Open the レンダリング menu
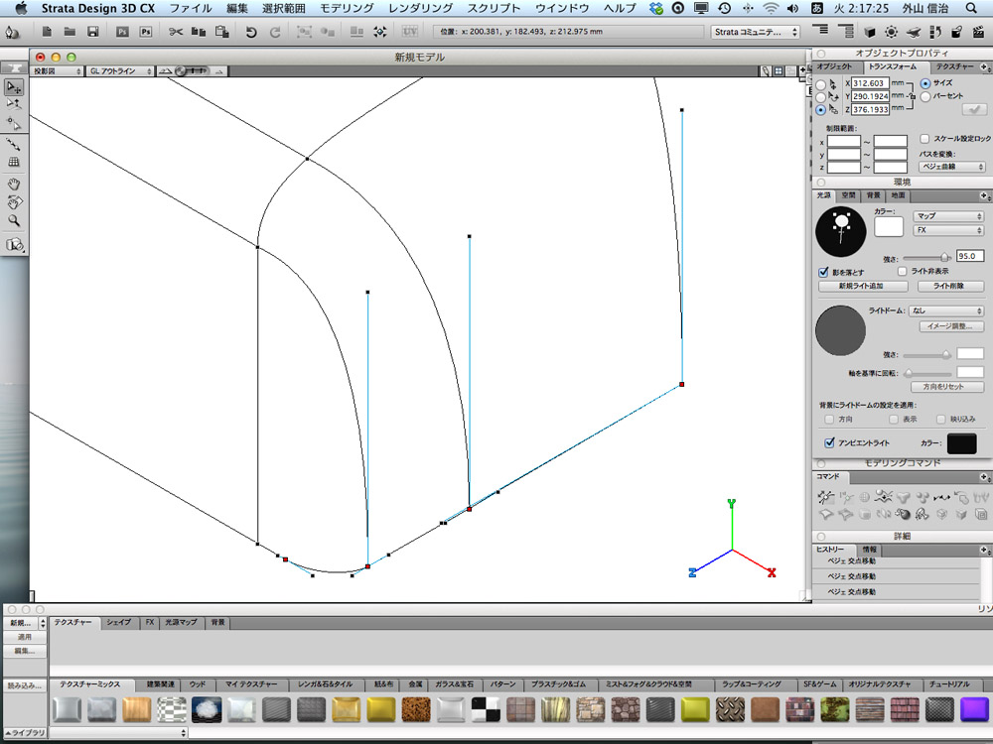993x744 pixels. [421, 8]
